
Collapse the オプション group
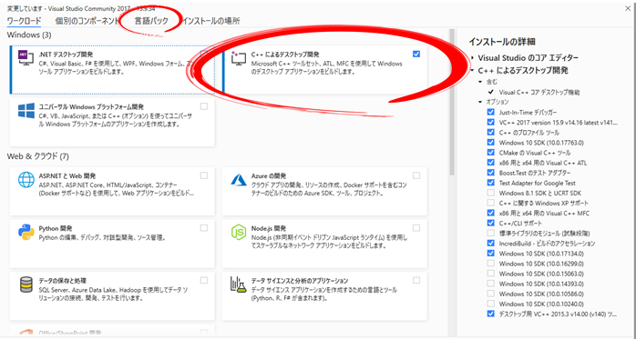tap(481, 102)
